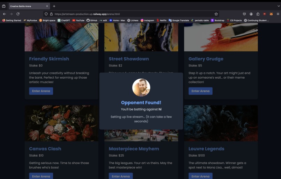
Task: Open the Firefox account icon
Action: click(x=251, y=14)
